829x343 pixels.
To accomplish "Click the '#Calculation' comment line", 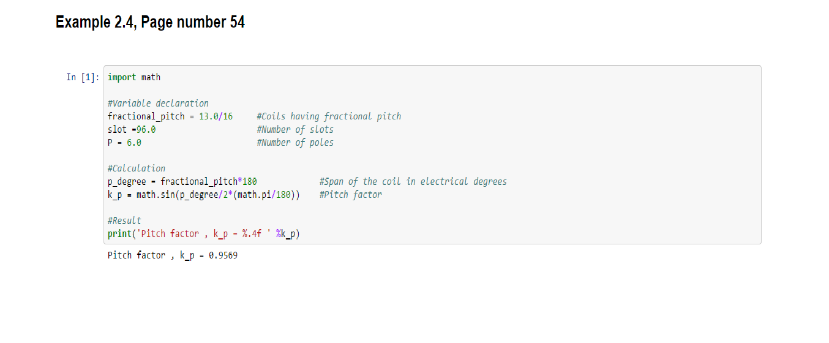I will (137, 168).
